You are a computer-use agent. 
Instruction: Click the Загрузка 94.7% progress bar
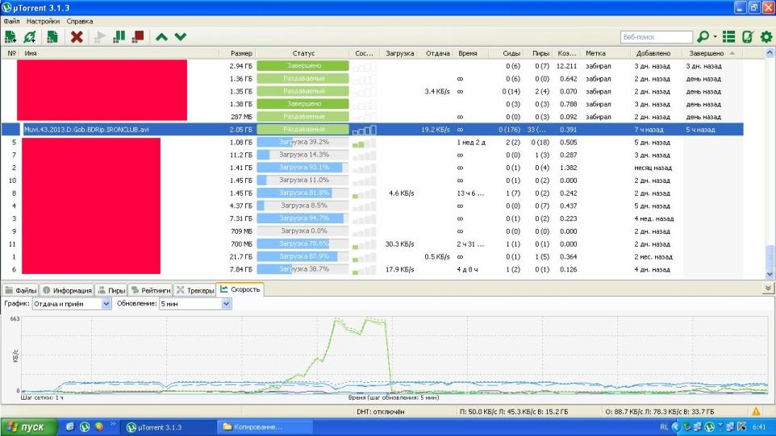302,218
